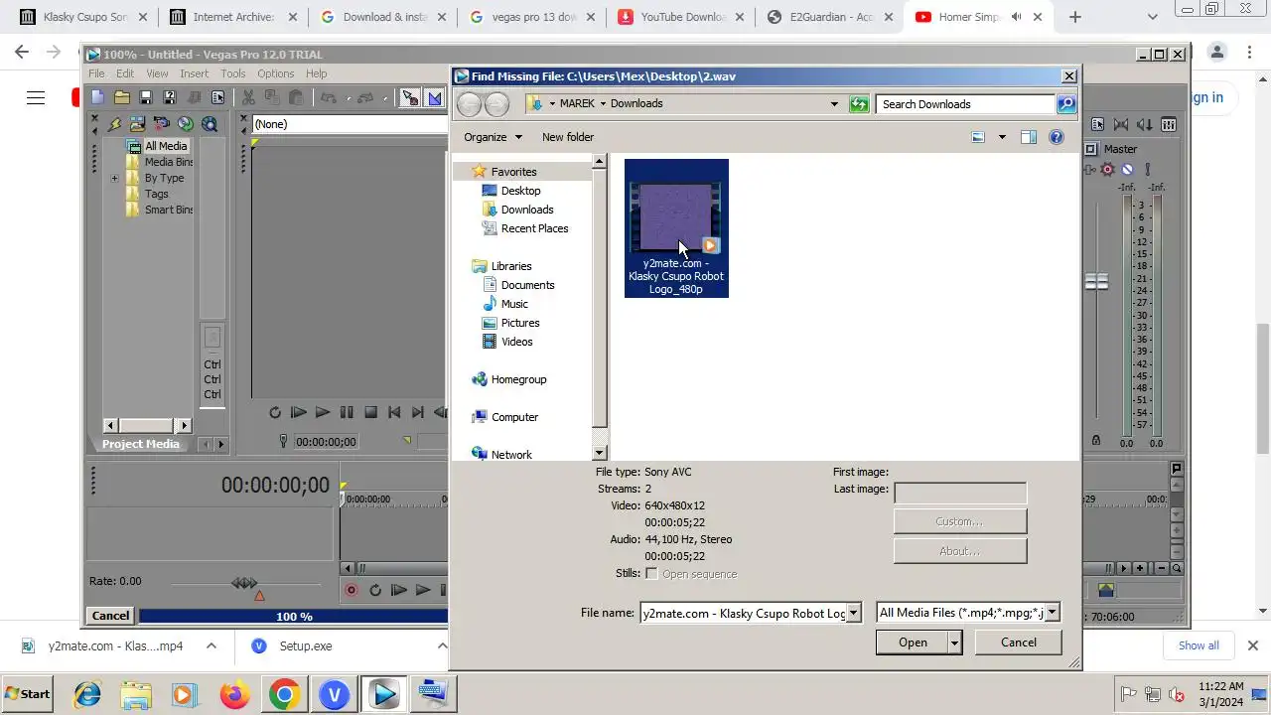
Task: Click the help question mark icon in dialog
Action: 1057,137
